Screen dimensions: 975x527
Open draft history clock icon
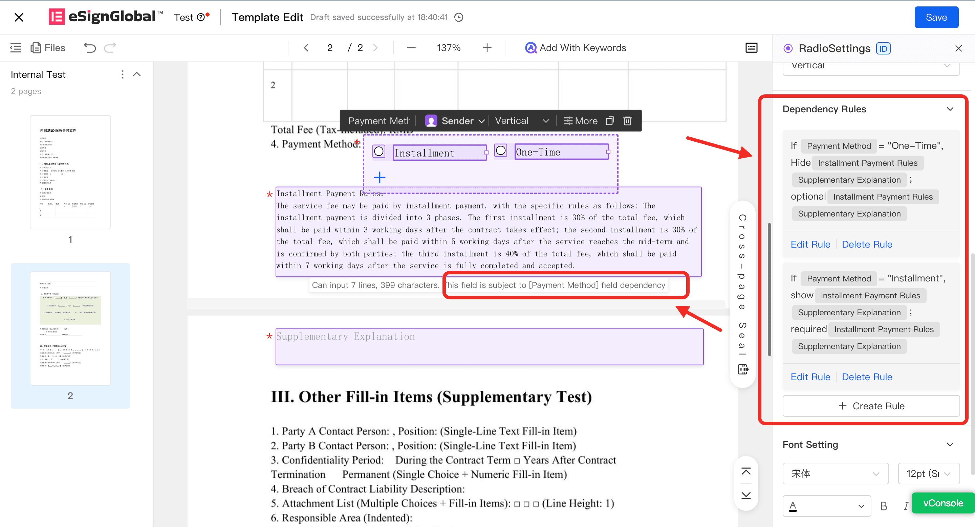[459, 17]
